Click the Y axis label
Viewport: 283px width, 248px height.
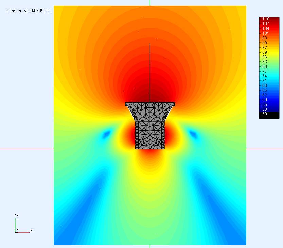(x=17, y=216)
